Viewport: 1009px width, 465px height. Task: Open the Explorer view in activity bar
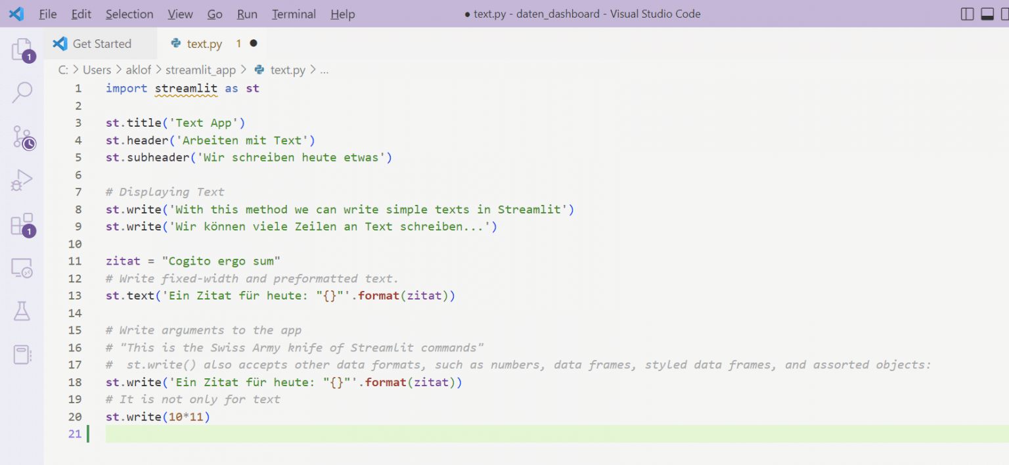[22, 50]
